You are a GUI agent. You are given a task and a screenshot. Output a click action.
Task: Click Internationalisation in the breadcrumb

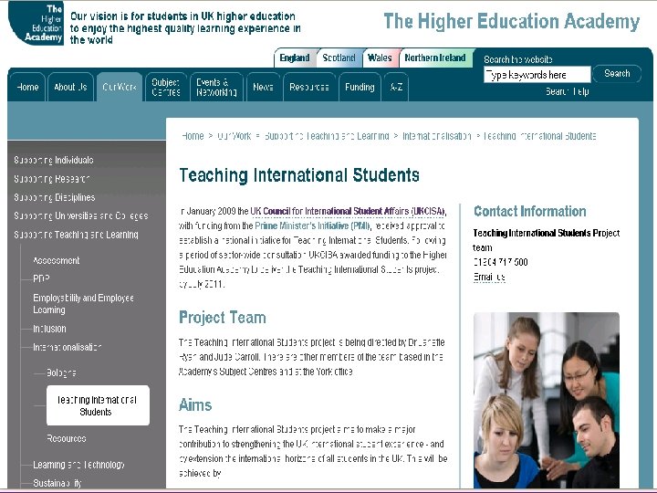click(x=437, y=136)
